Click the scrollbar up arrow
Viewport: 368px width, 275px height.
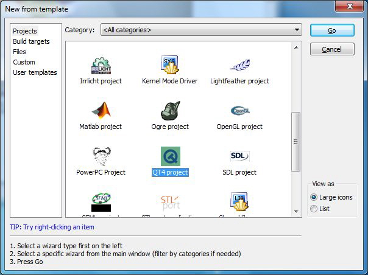coord(296,47)
